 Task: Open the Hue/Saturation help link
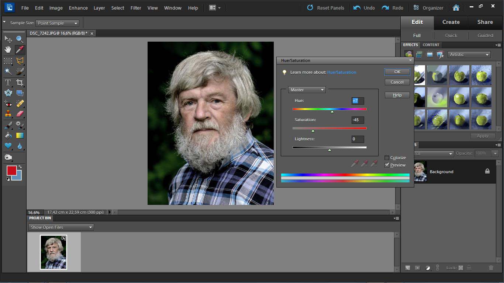click(341, 72)
